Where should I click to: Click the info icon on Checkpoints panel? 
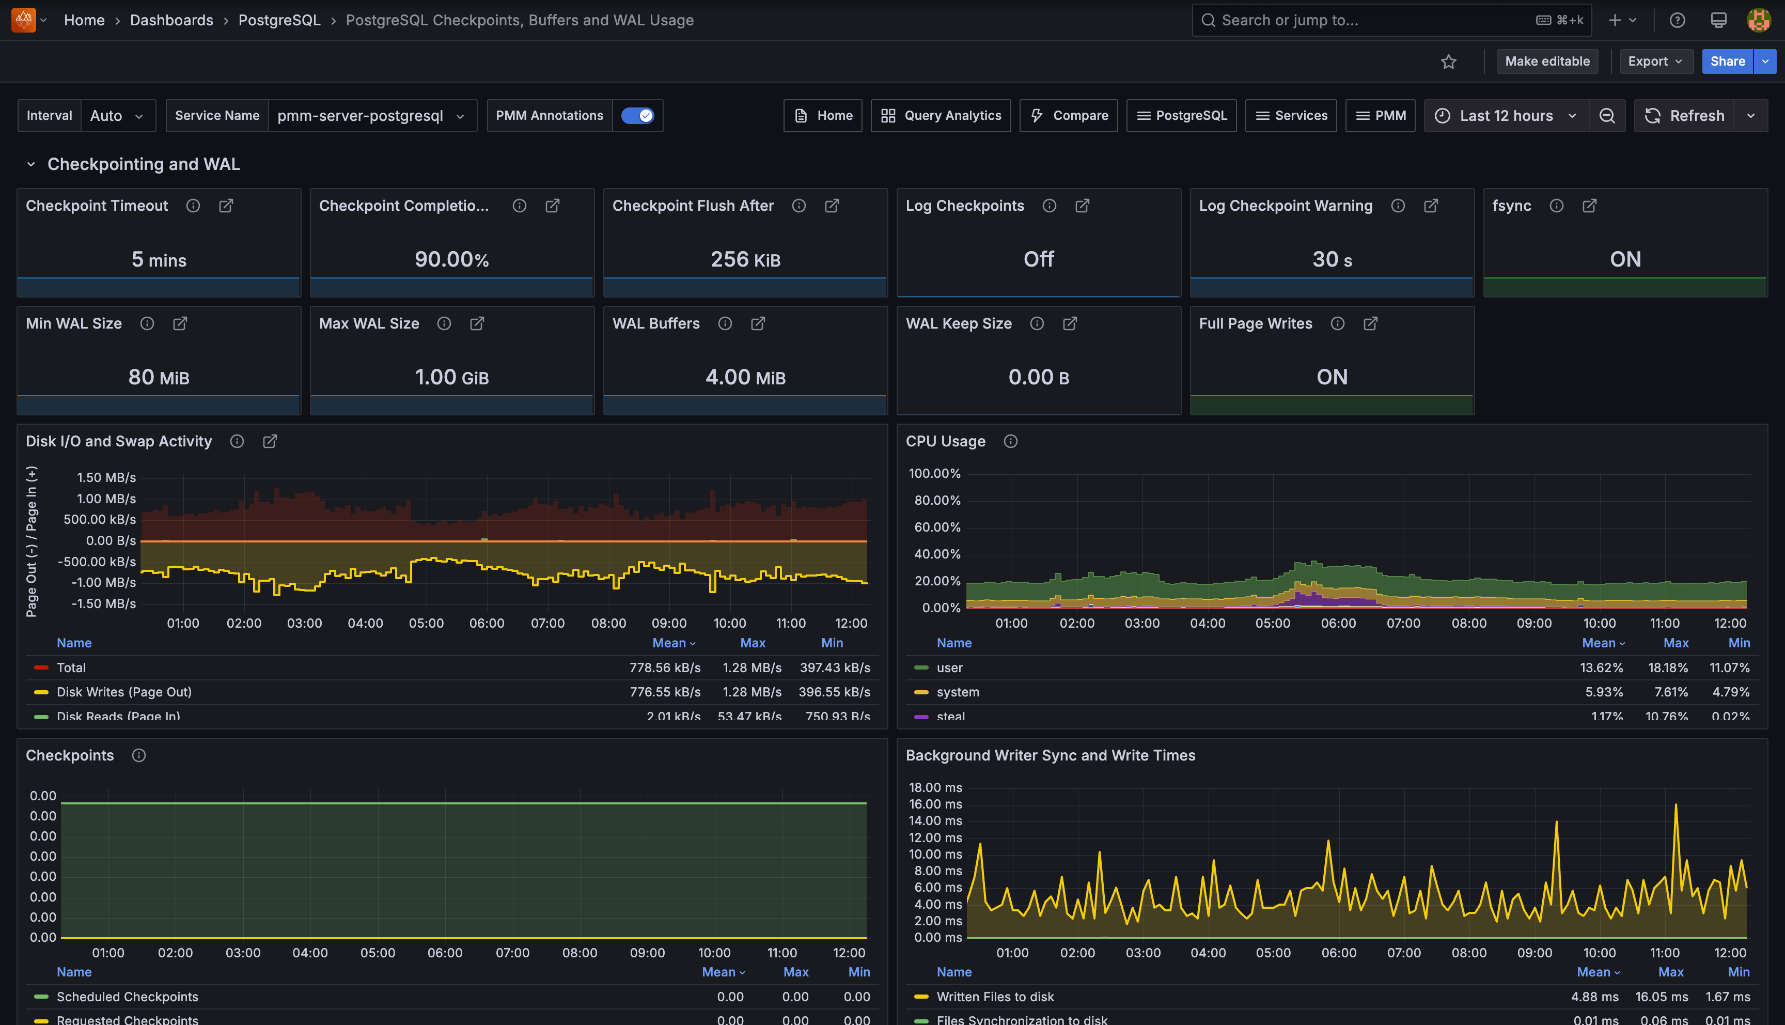coord(138,755)
